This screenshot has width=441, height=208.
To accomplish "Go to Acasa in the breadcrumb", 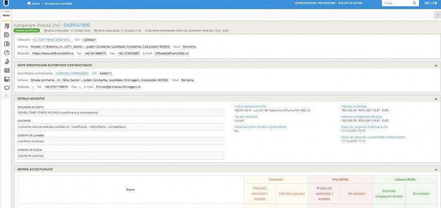I will coord(35,3).
